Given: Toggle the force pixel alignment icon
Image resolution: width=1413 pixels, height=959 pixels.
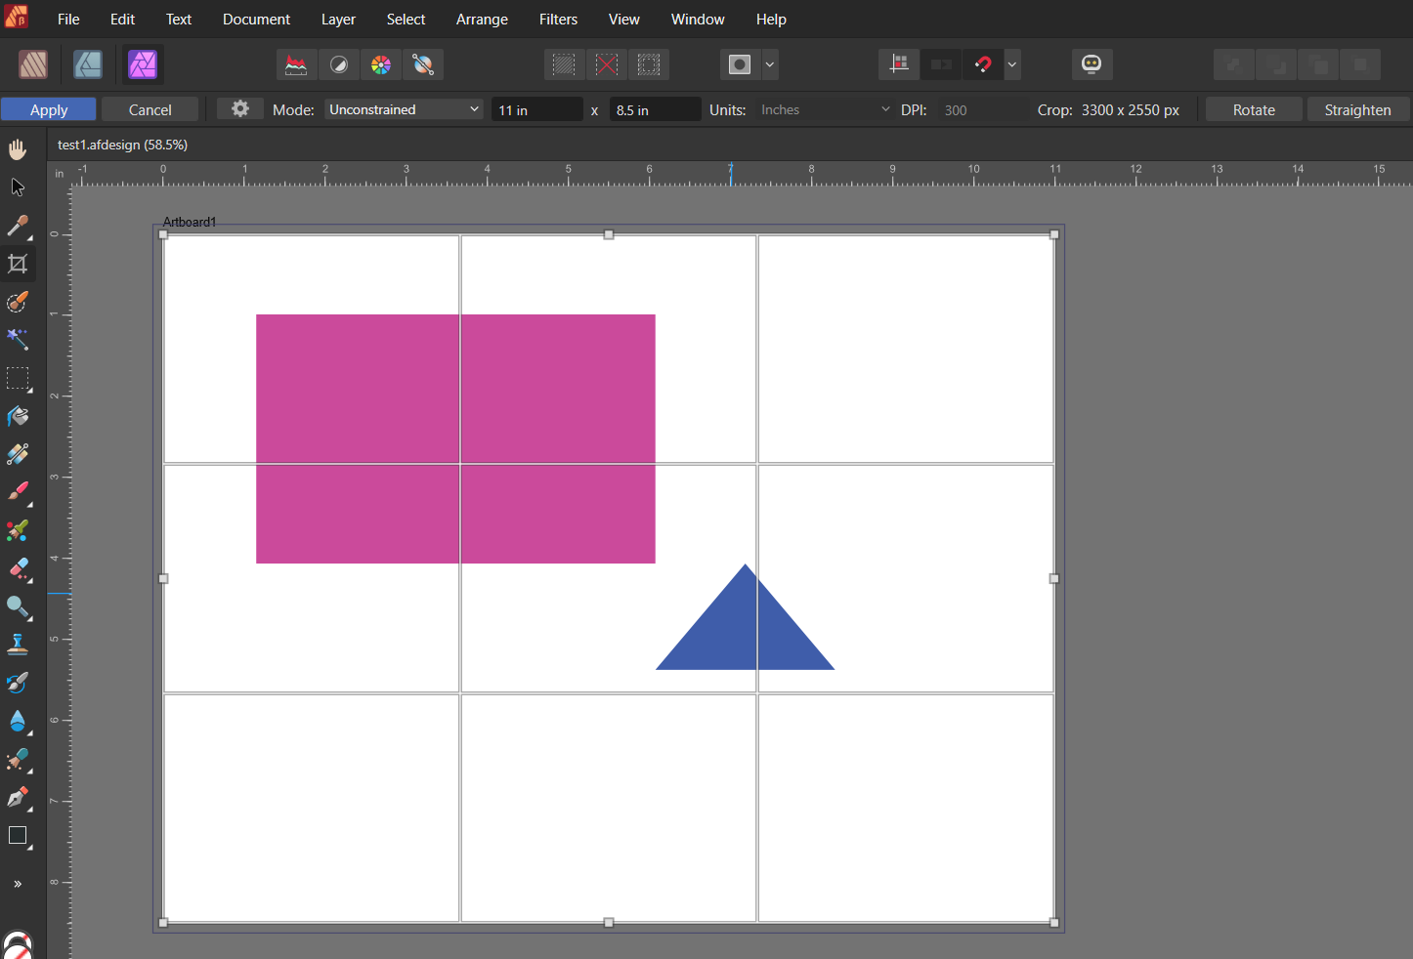Looking at the screenshot, I should click(899, 64).
